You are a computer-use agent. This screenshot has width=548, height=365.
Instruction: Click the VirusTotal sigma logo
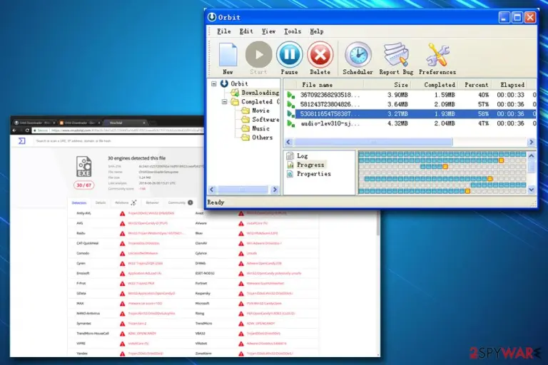coord(22,140)
